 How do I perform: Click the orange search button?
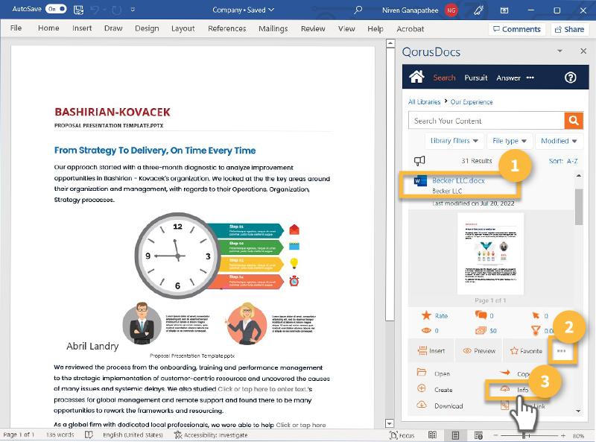tap(574, 121)
